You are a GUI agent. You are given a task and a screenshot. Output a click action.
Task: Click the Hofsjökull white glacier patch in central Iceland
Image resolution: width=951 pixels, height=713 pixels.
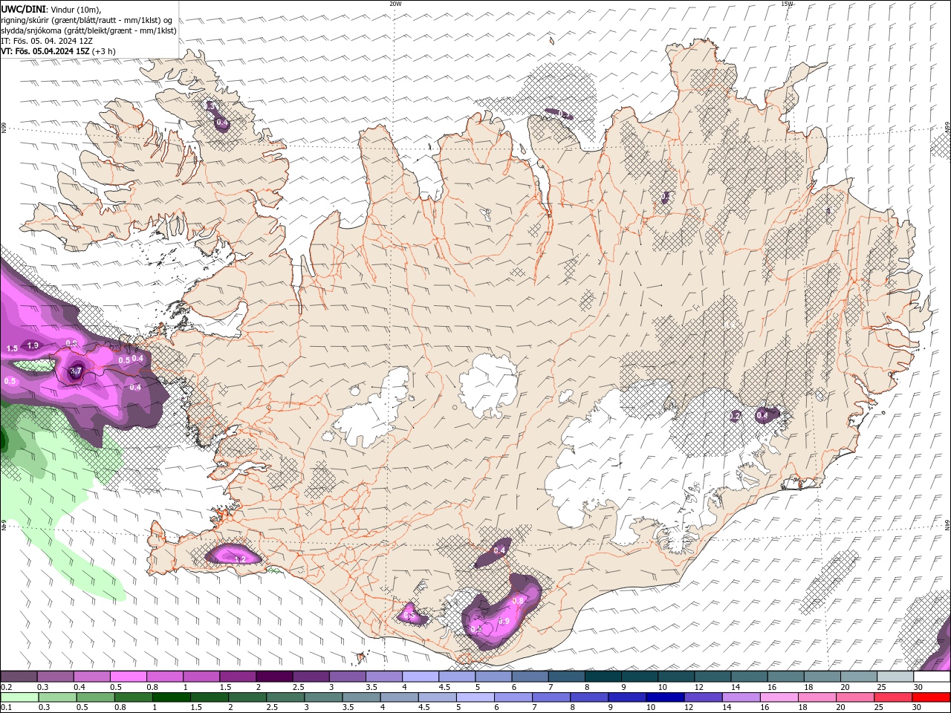[489, 385]
